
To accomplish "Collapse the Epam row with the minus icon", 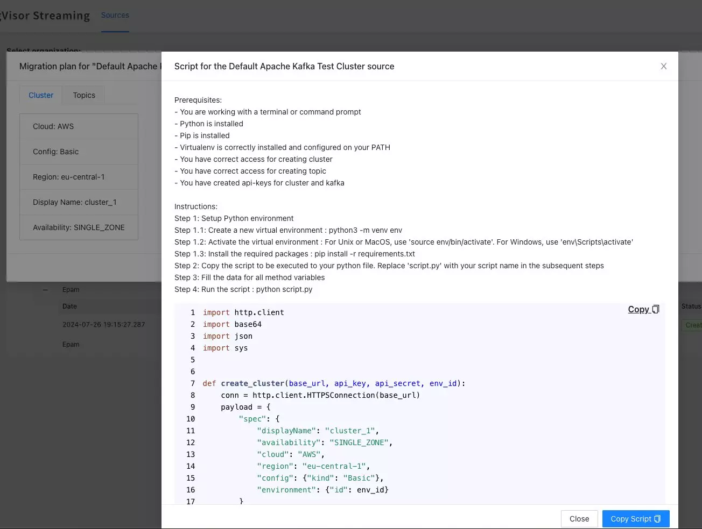I will (x=45, y=290).
